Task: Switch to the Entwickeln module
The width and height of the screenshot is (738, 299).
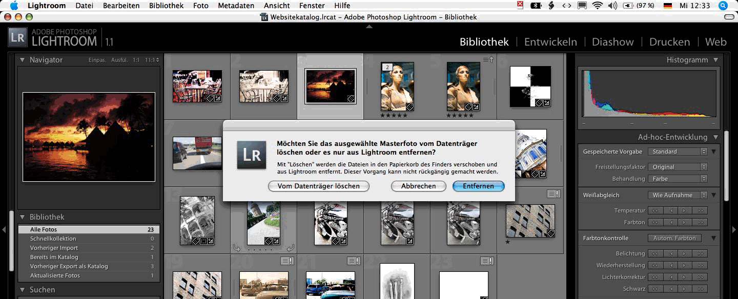Action: pyautogui.click(x=550, y=42)
